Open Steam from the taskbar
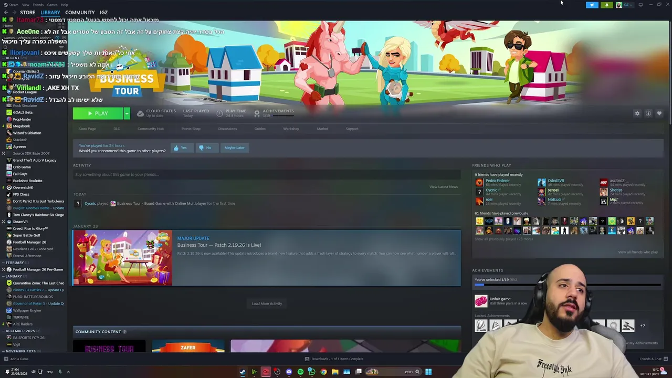 click(242, 372)
